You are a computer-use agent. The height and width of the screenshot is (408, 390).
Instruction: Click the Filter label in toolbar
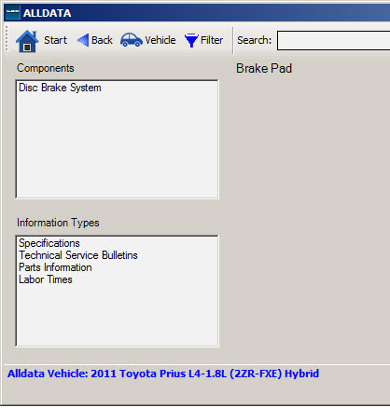tap(212, 40)
